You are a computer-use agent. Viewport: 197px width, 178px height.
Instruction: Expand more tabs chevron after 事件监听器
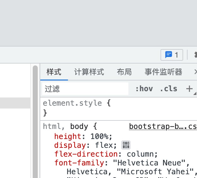coord(195,72)
